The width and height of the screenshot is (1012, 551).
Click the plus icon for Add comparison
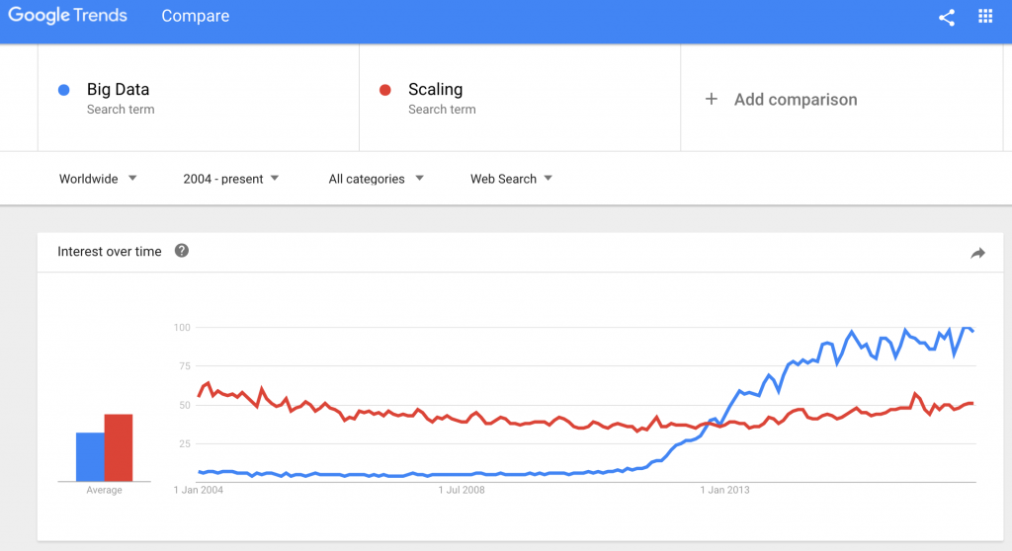(x=712, y=99)
